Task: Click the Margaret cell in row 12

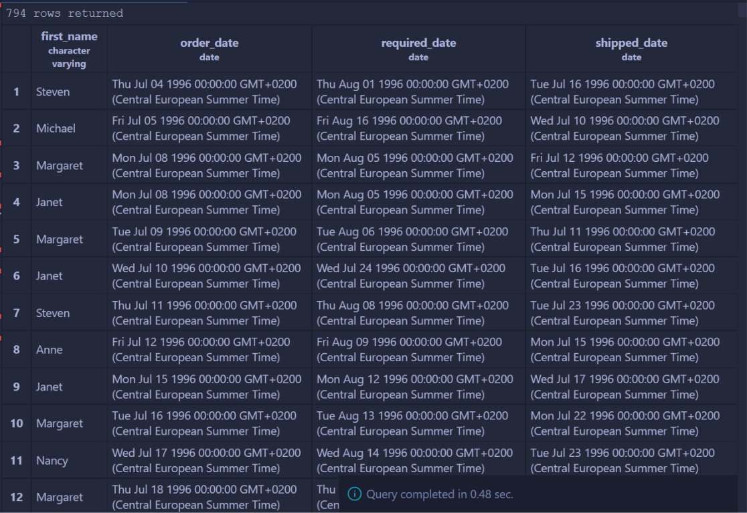Action: click(x=69, y=497)
